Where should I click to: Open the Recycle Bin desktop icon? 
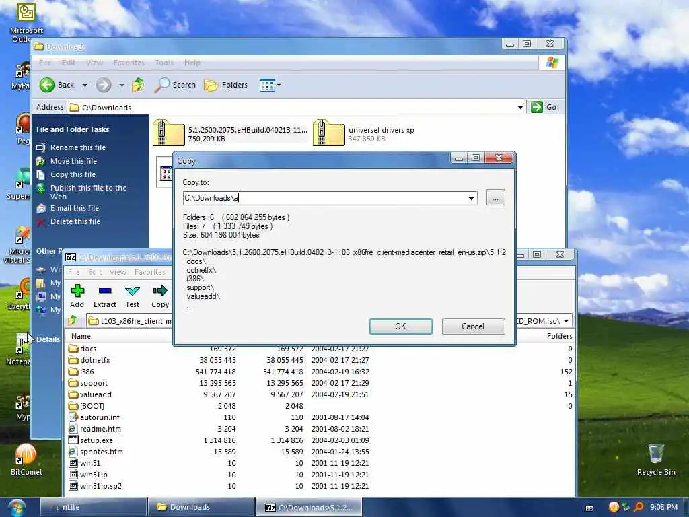[656, 460]
